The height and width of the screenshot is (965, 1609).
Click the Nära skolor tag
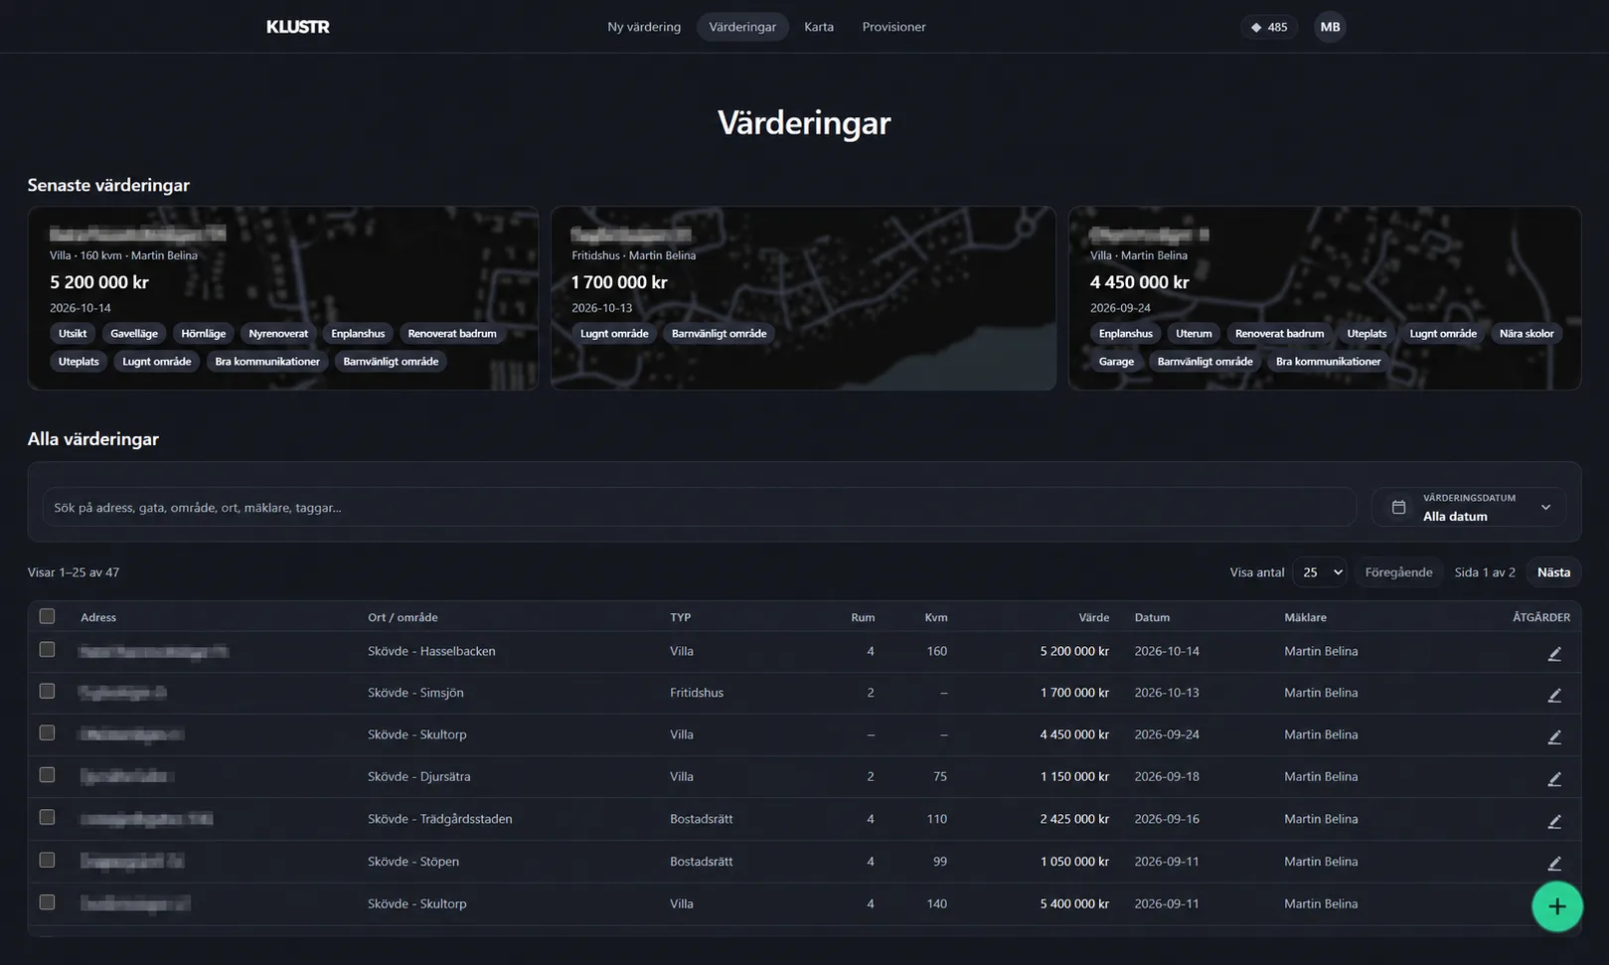1527,334
